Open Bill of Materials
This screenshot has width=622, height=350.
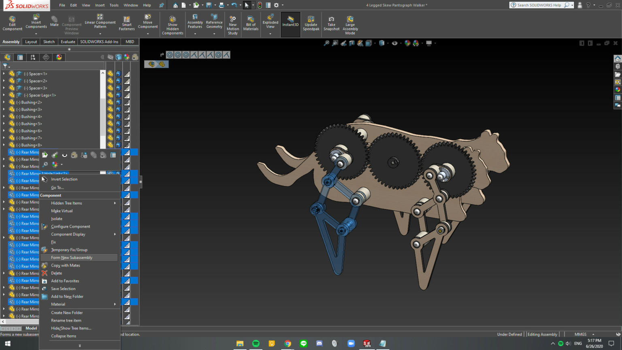[x=251, y=23]
